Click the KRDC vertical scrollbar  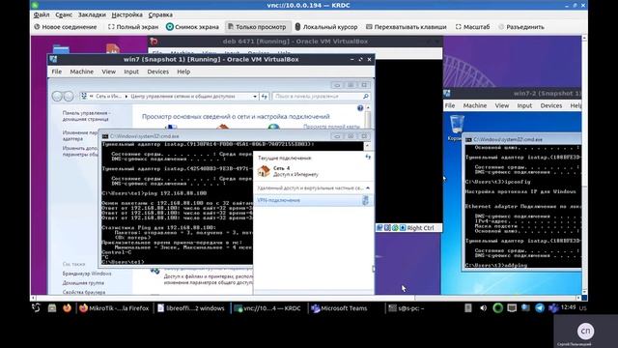(584, 165)
